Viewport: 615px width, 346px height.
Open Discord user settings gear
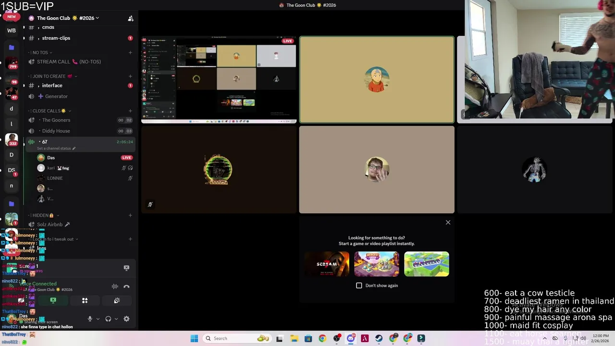(126, 319)
